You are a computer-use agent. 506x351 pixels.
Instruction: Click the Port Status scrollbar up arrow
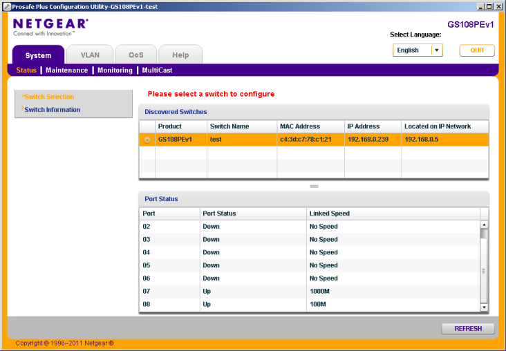click(484, 225)
